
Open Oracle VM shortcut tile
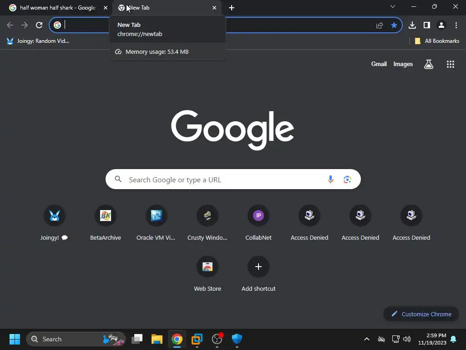(x=157, y=223)
